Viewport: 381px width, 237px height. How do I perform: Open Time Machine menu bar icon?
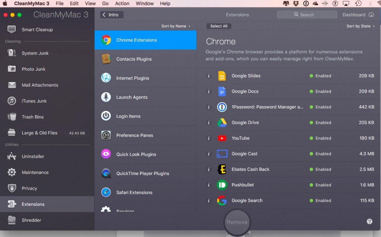click(358, 3)
